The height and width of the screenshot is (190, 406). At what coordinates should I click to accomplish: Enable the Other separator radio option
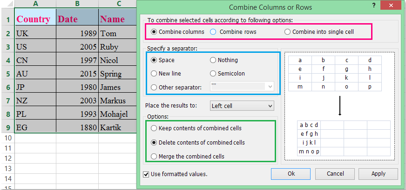point(154,87)
